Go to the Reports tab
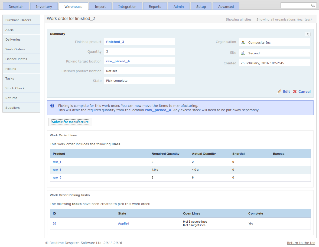Viewport: 319px width, 247px height. [x=155, y=6]
